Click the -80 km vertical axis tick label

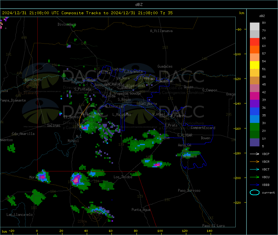pyautogui.click(x=239, y=29)
